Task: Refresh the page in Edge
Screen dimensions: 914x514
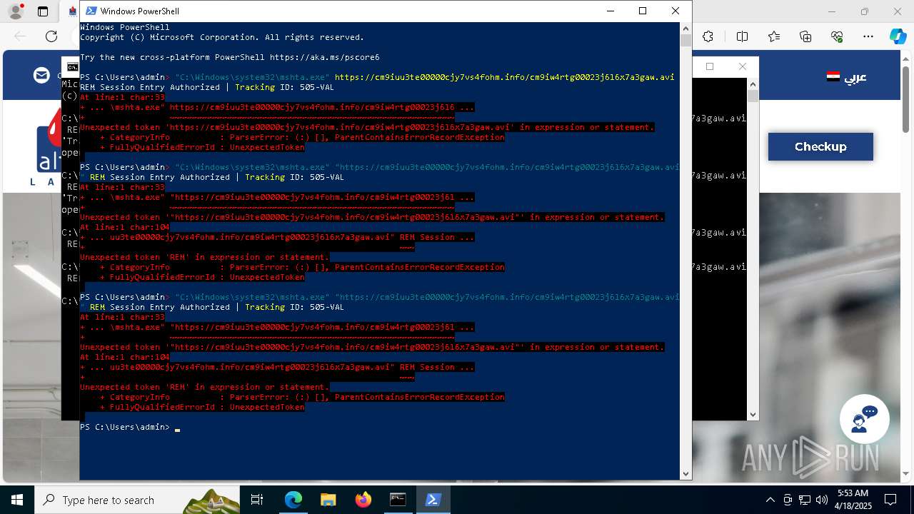Action: pyautogui.click(x=51, y=36)
